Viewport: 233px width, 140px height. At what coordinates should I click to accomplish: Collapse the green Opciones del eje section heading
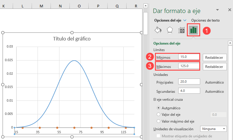167,43
